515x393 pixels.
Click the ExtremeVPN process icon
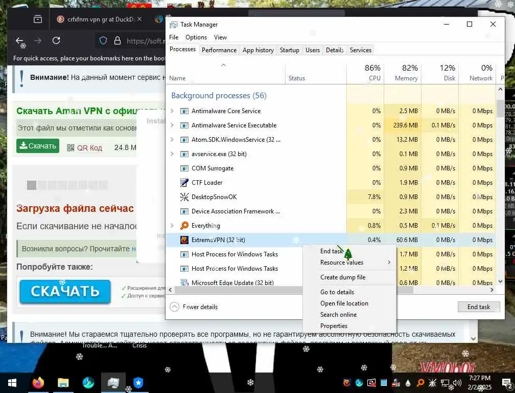click(184, 240)
